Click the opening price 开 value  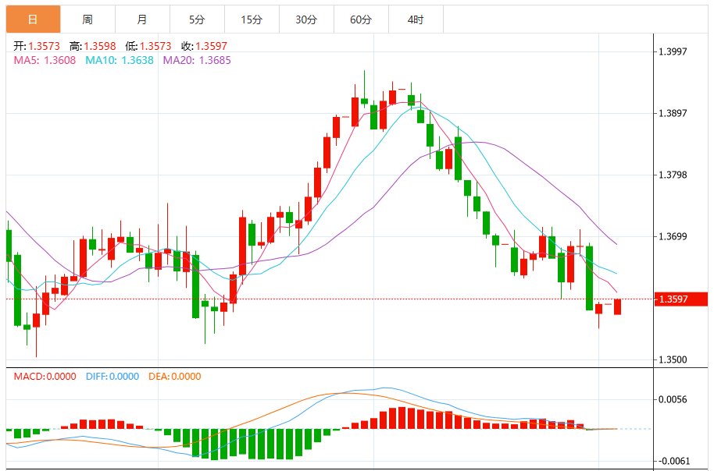pyautogui.click(x=44, y=46)
